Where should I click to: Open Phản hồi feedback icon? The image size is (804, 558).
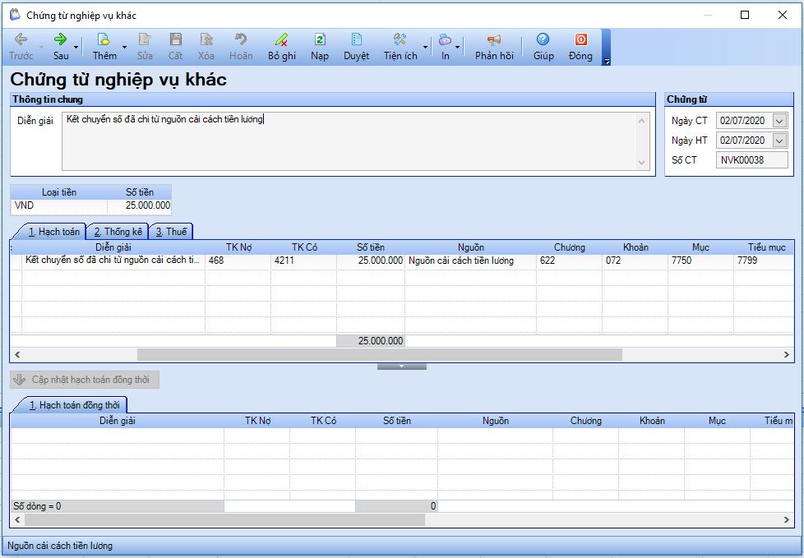[493, 39]
